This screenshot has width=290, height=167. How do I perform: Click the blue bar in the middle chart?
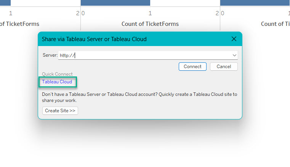coord(115,3)
